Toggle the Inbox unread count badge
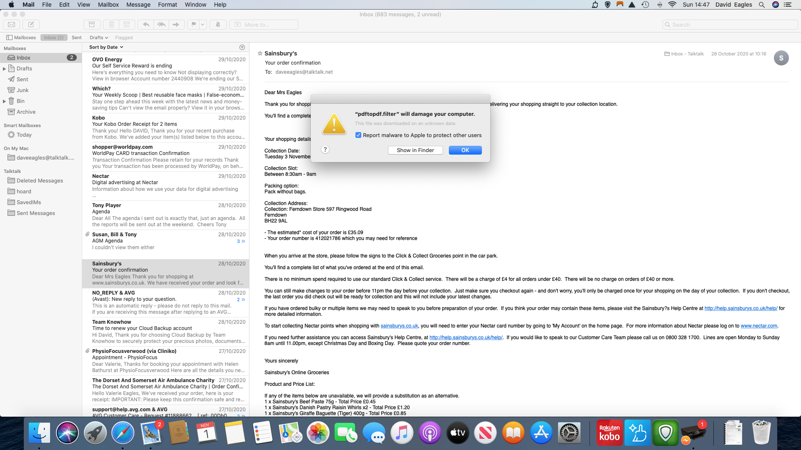 click(71, 57)
